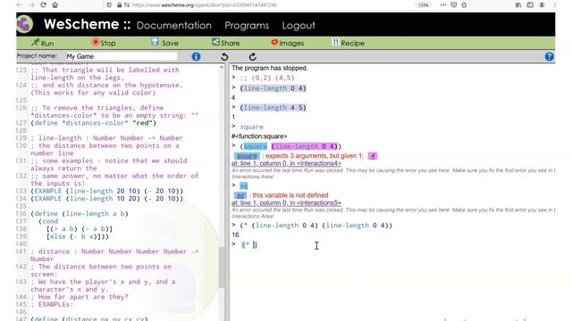Viewport: 572px width, 321px height.
Task: Click the browser address bar URL
Action: (205, 5)
